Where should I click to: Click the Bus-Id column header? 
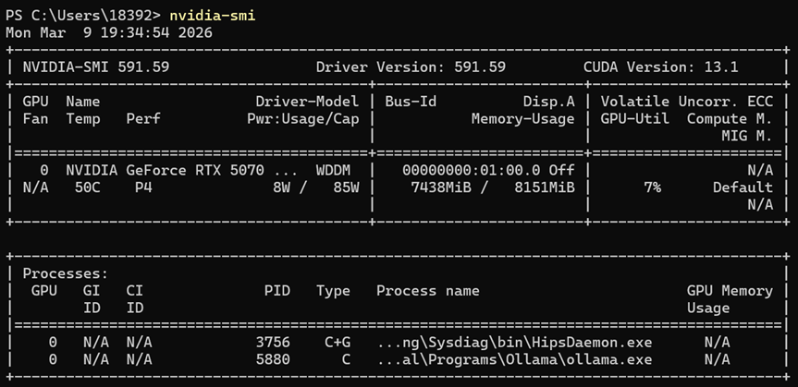[411, 102]
